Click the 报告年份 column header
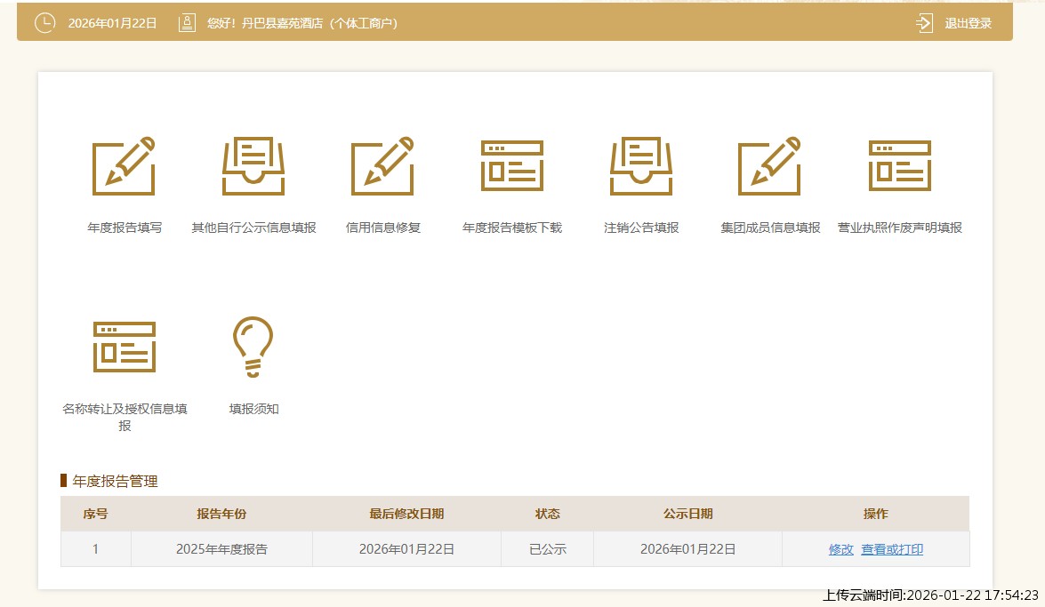The height and width of the screenshot is (607, 1045). [x=221, y=514]
